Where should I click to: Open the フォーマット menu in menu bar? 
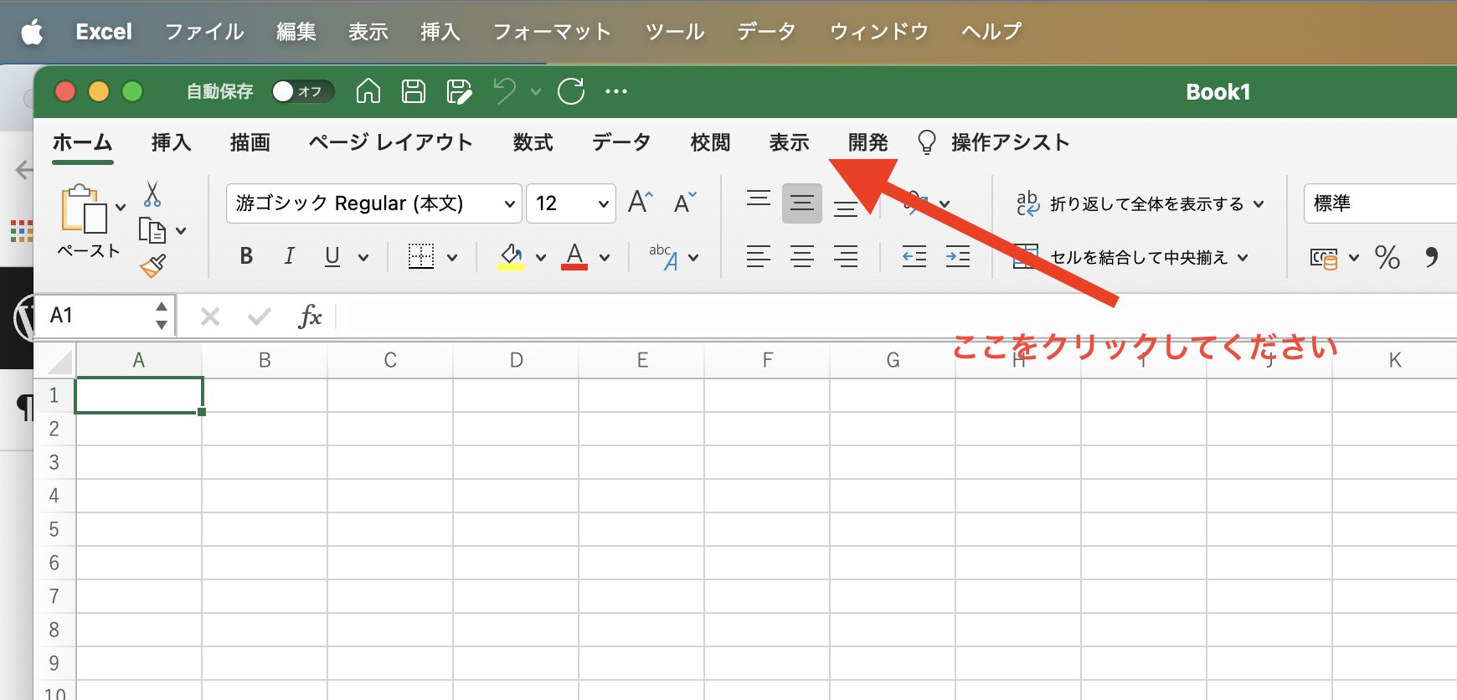click(552, 32)
